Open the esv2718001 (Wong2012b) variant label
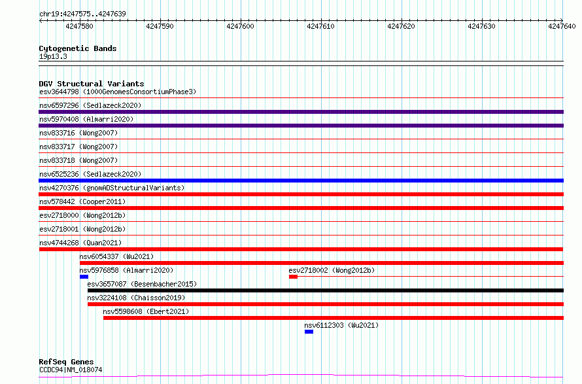 click(82, 229)
